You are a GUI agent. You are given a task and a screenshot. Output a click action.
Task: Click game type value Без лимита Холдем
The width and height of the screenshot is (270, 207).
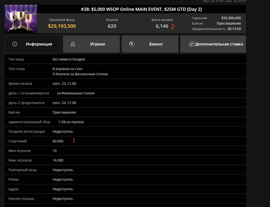(69, 59)
